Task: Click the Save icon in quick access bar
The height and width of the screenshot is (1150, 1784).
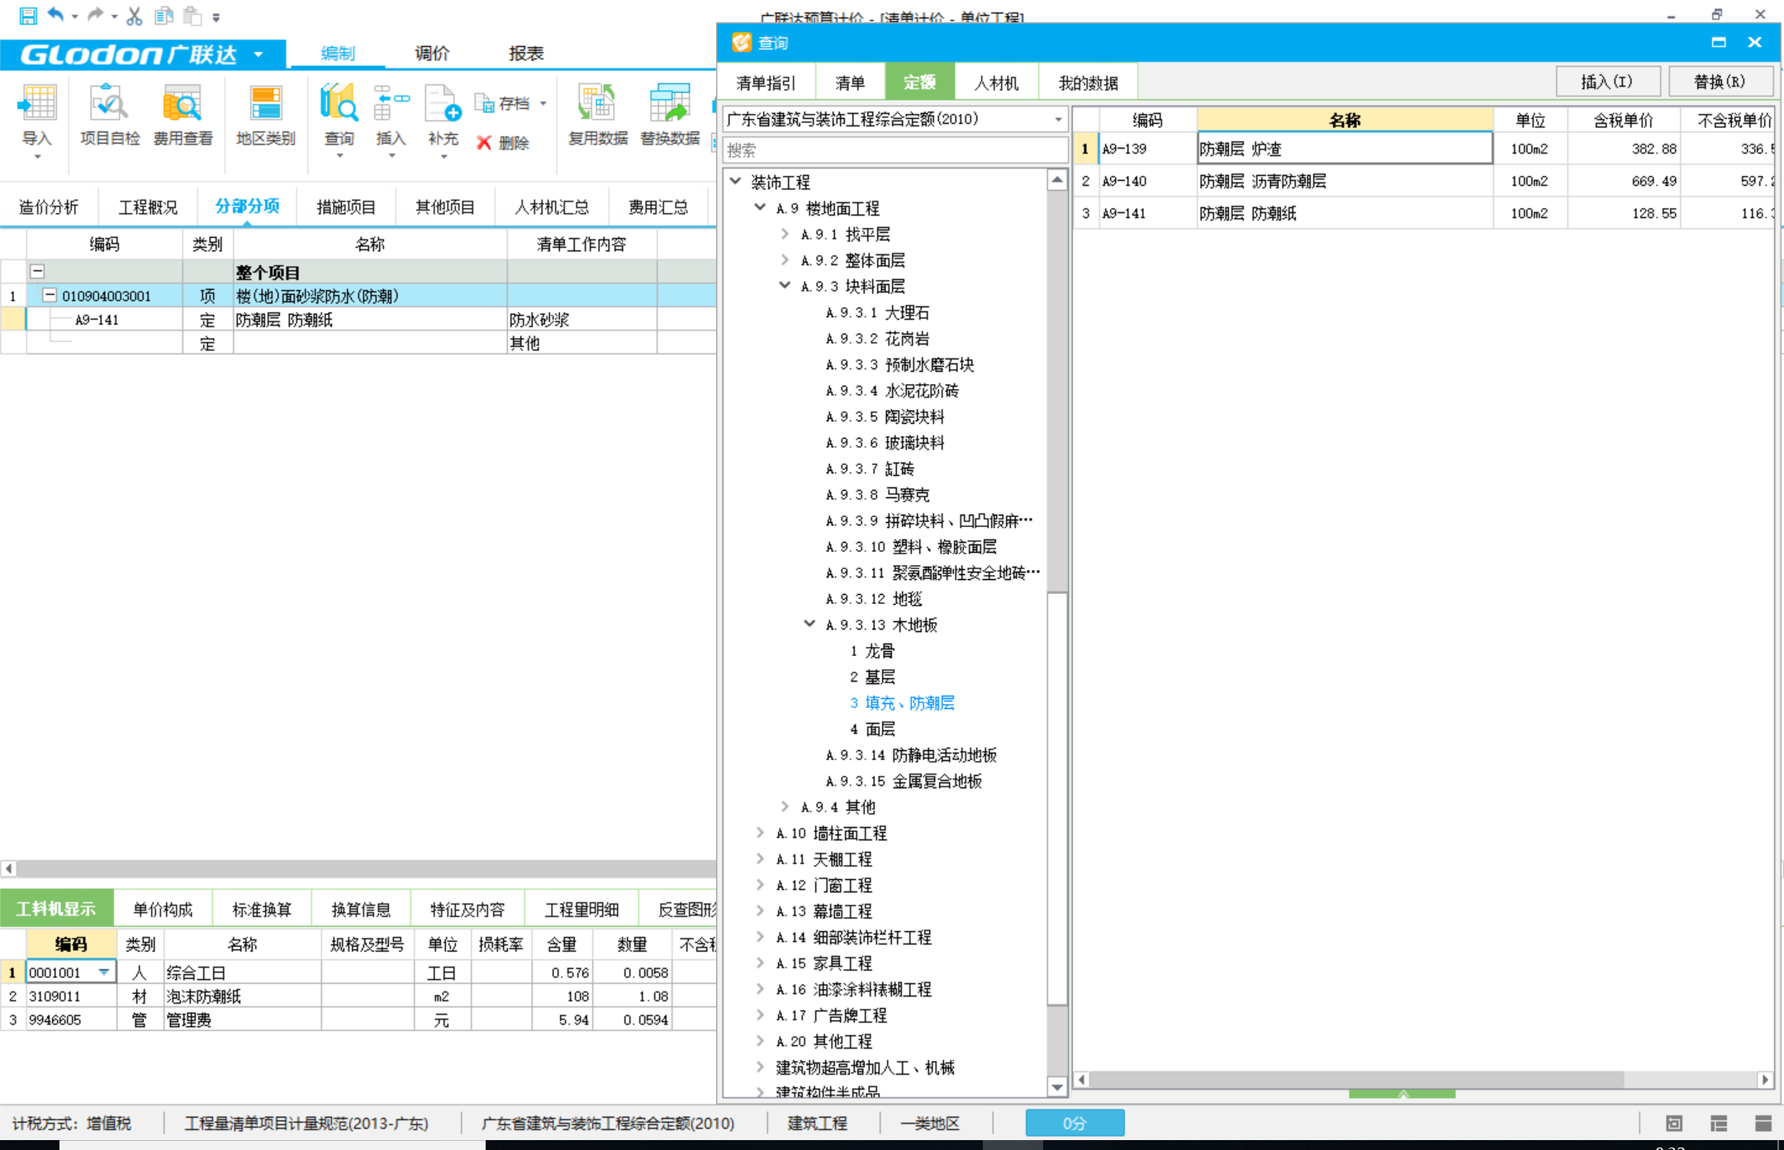Action: [27, 15]
